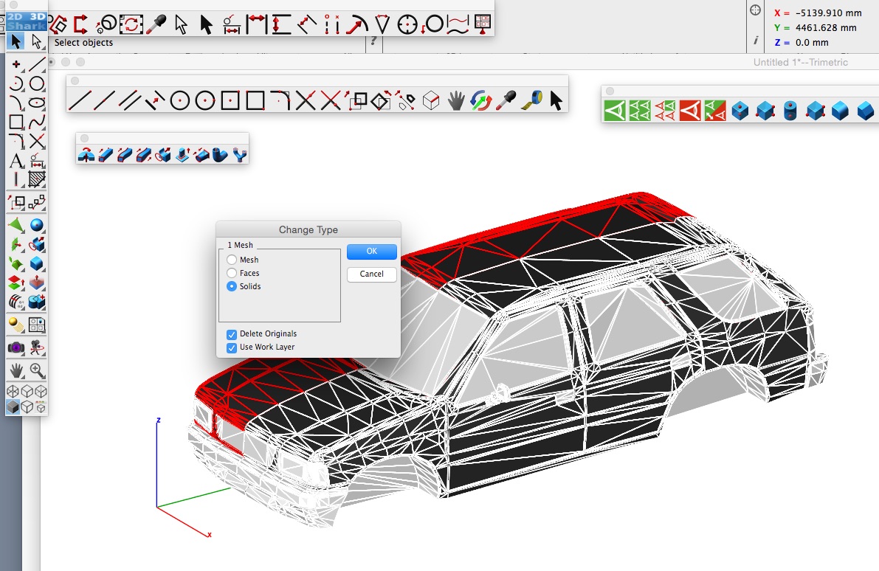Uncheck the Delete Originals checkbox

(232, 334)
